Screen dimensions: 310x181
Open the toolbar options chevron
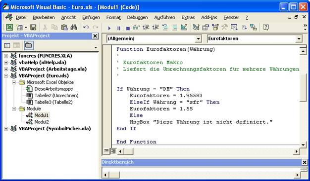point(305,27)
